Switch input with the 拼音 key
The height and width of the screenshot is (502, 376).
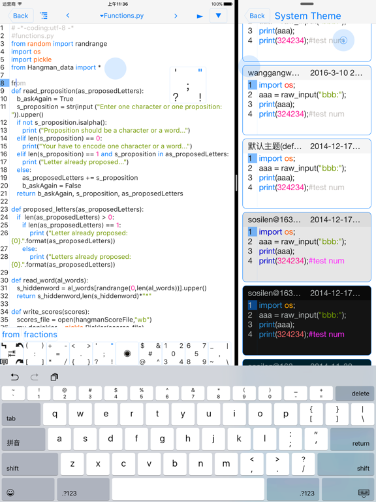[23, 439]
